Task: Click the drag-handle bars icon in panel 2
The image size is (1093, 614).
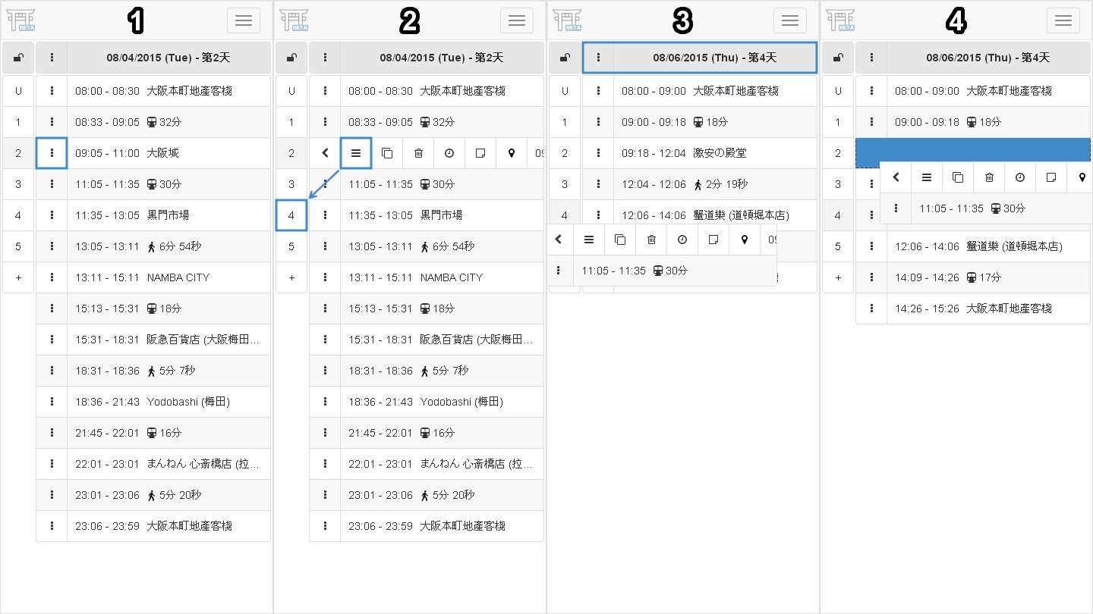Action: point(356,153)
